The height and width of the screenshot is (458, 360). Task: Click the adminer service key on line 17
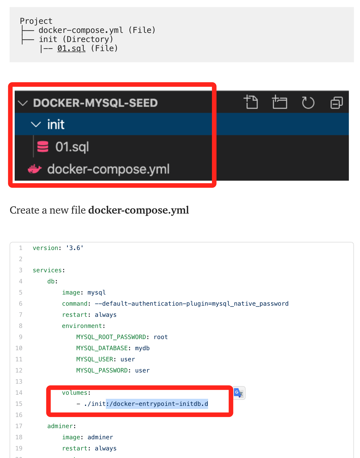point(60,426)
